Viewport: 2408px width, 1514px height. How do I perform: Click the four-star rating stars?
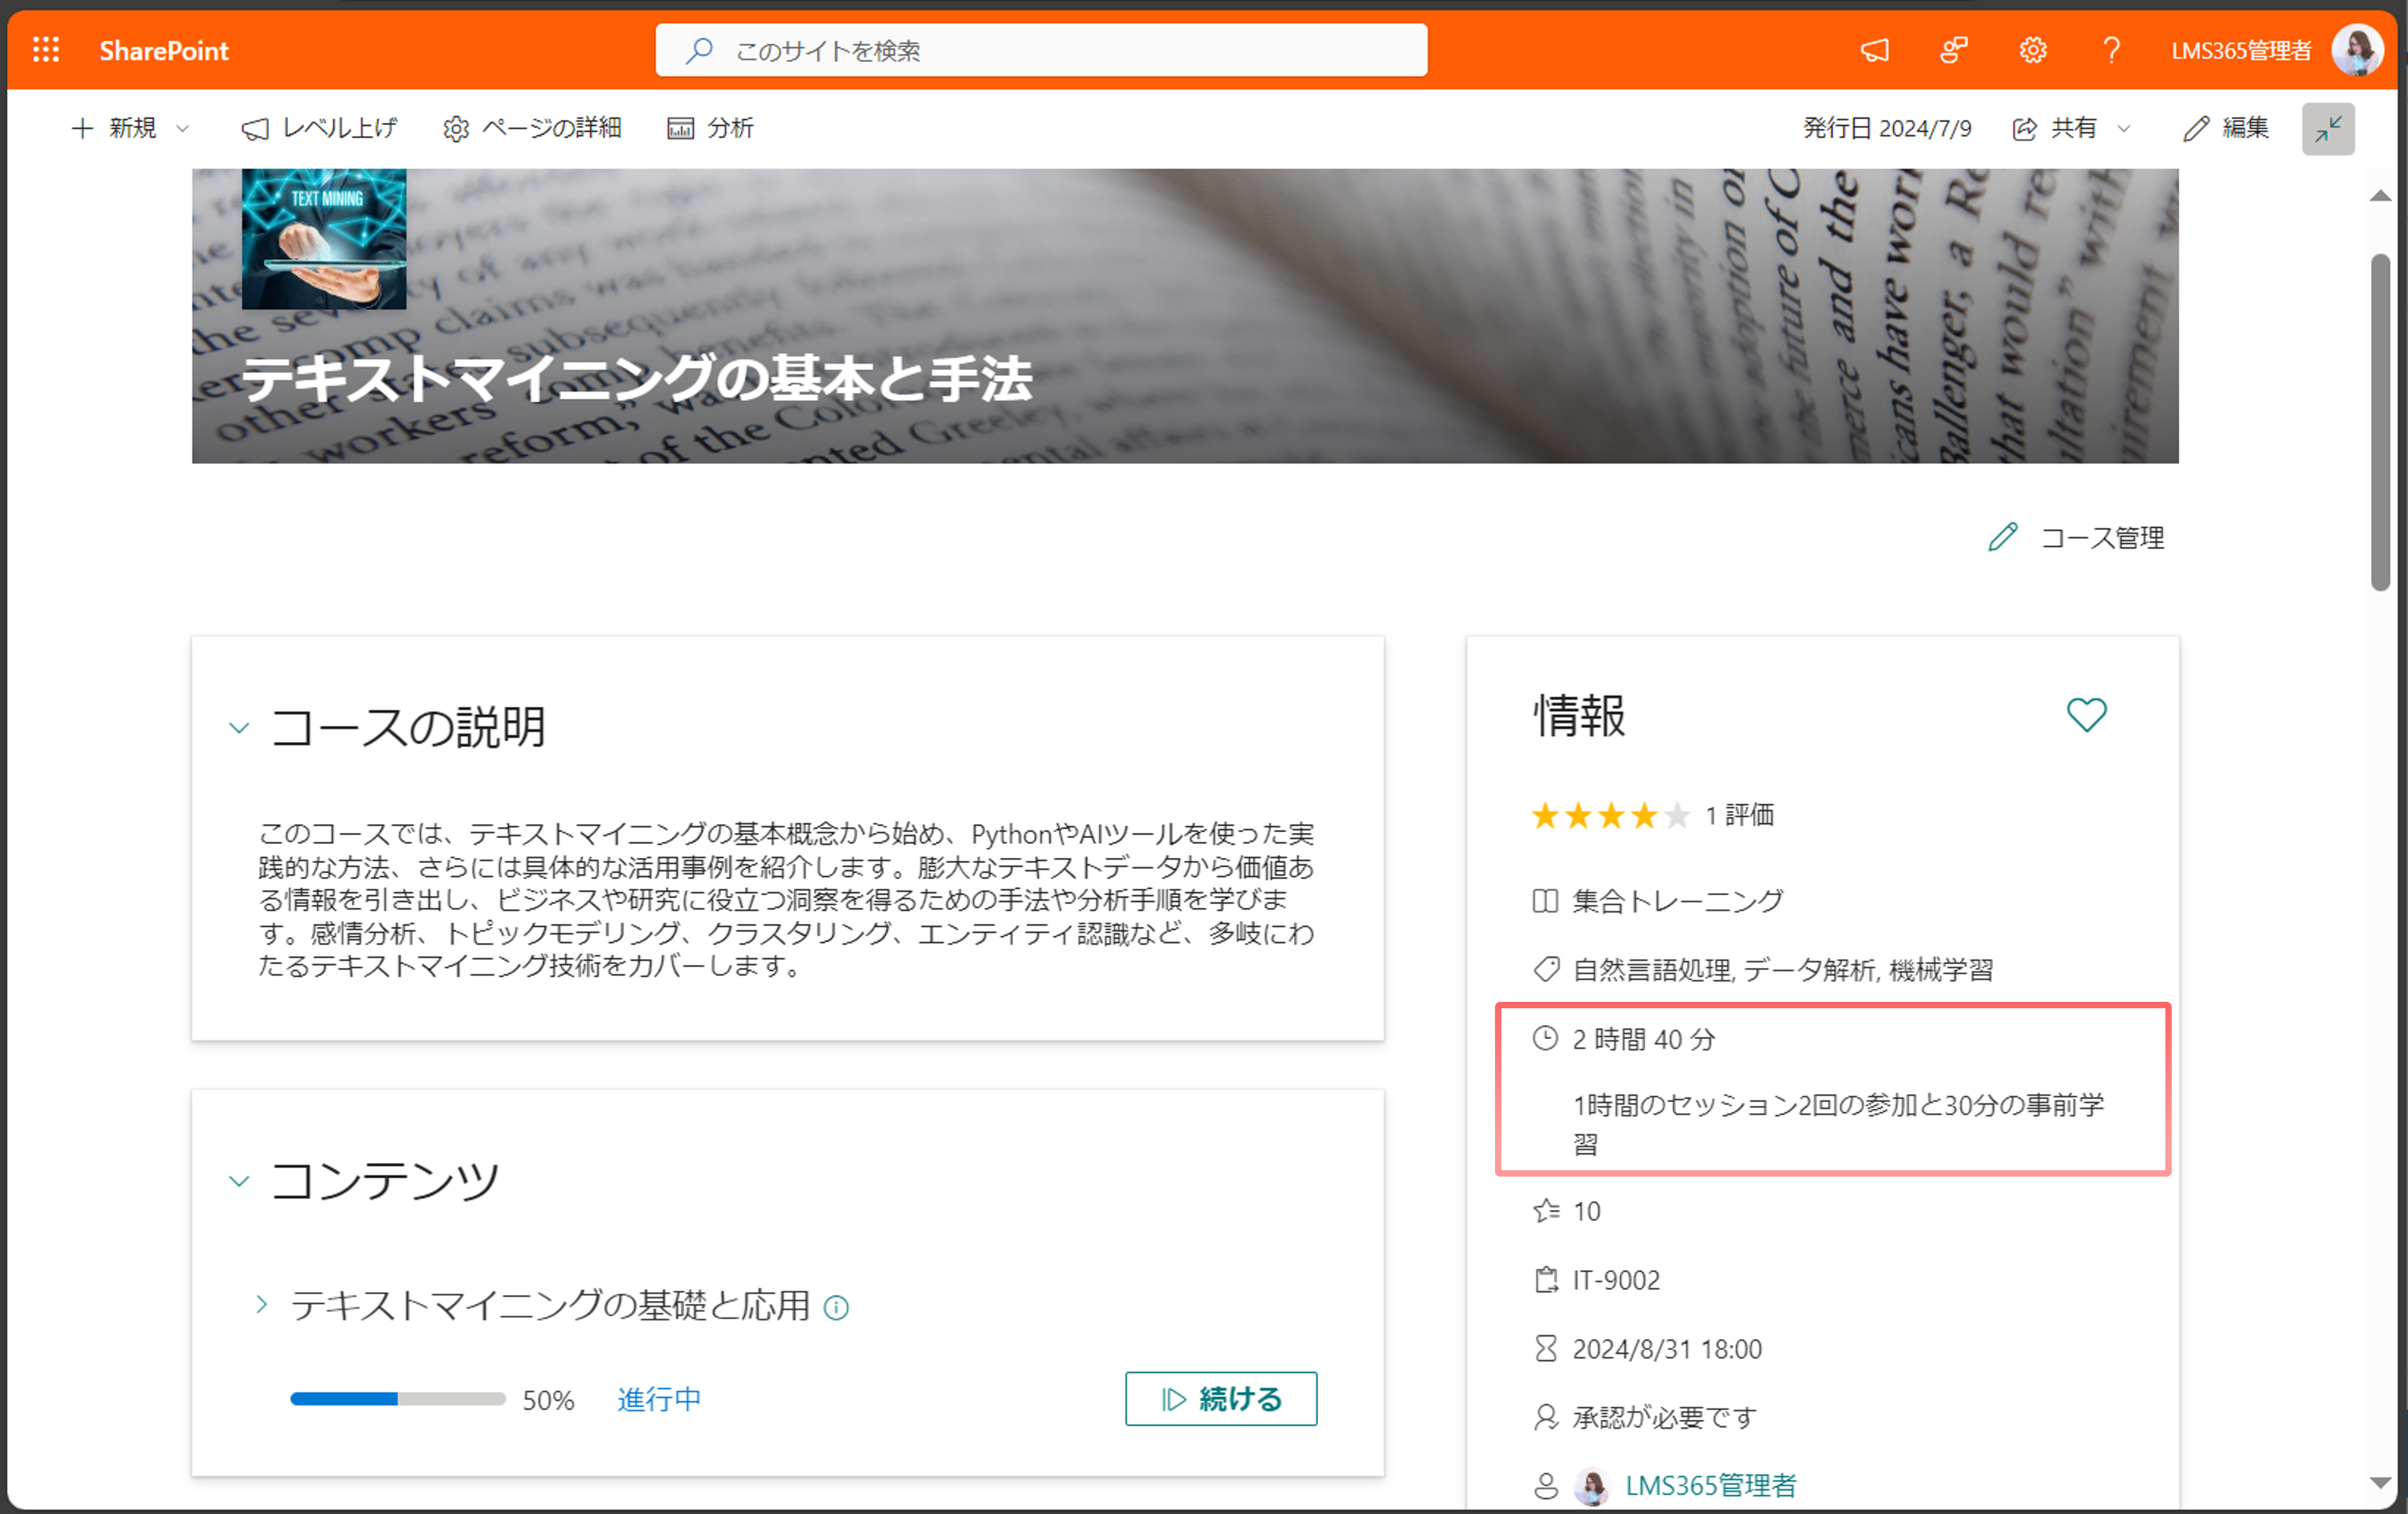click(x=1610, y=816)
